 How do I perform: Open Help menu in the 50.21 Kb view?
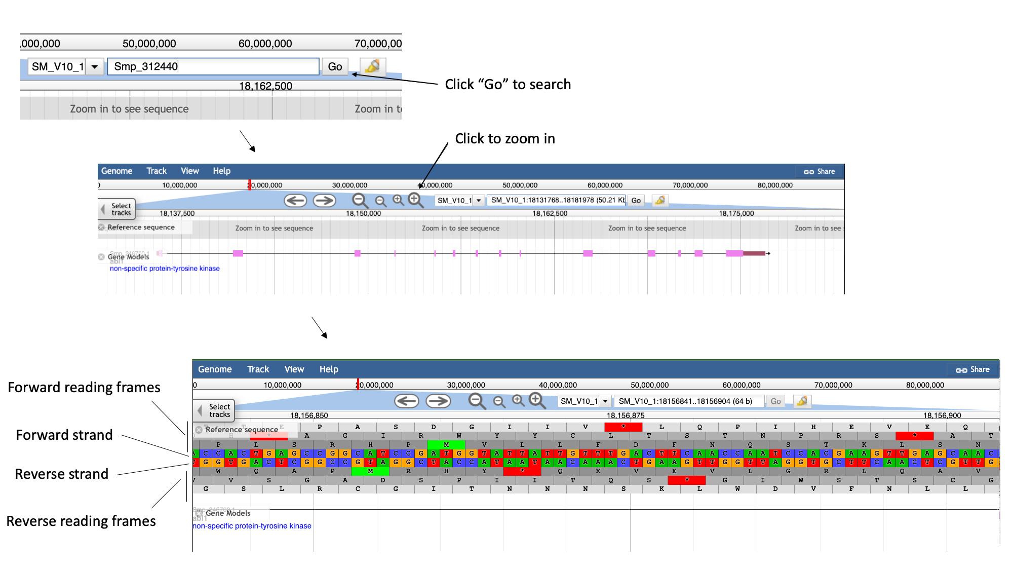pos(221,171)
